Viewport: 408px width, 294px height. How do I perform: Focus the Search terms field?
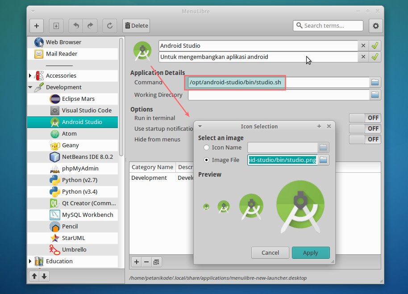coord(328,26)
